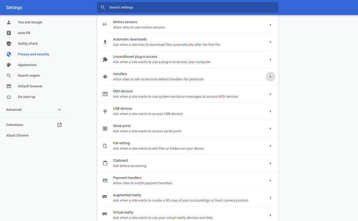Click the File editing title text
Viewport: 358px width, 221px height.
121,143
